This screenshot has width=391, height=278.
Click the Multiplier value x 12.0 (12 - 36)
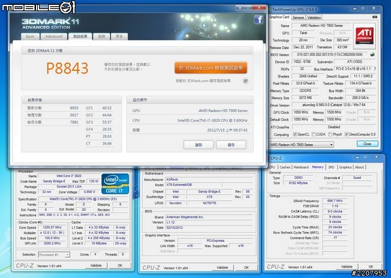(x=52, y=233)
